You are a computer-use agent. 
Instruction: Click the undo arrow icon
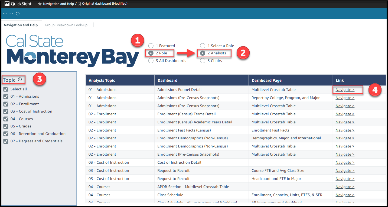click(5, 14)
